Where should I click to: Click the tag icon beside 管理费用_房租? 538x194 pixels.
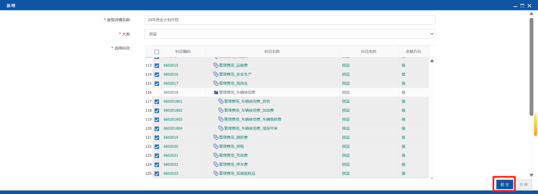click(x=216, y=146)
